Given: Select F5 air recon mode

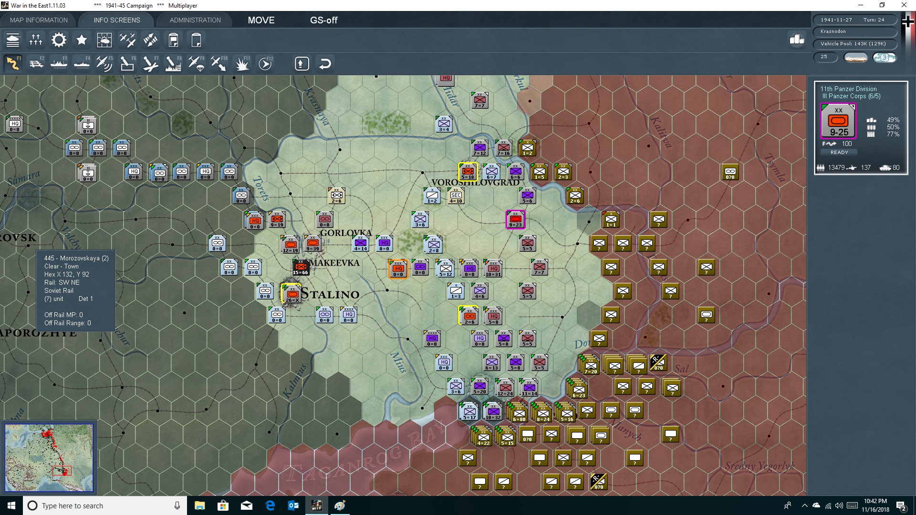Looking at the screenshot, I should coord(104,63).
